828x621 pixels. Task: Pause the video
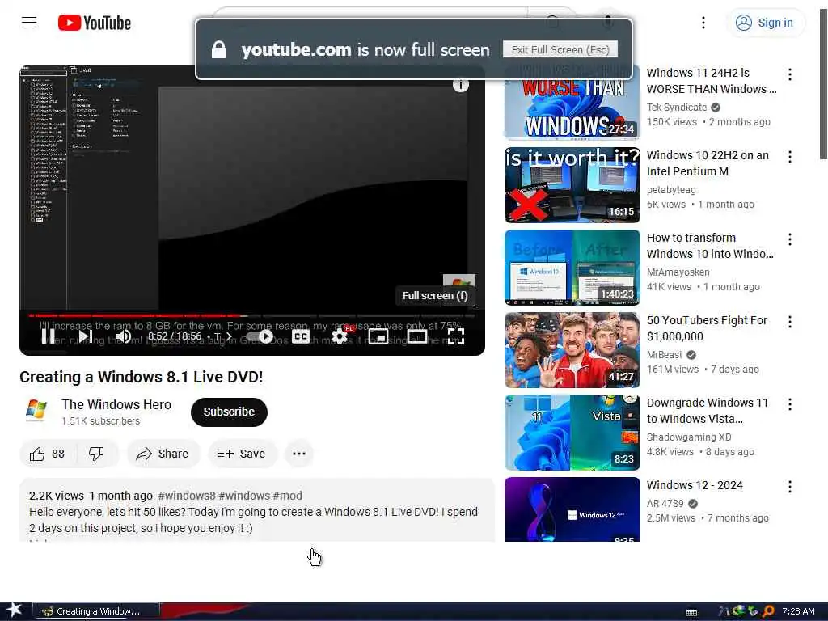(48, 336)
